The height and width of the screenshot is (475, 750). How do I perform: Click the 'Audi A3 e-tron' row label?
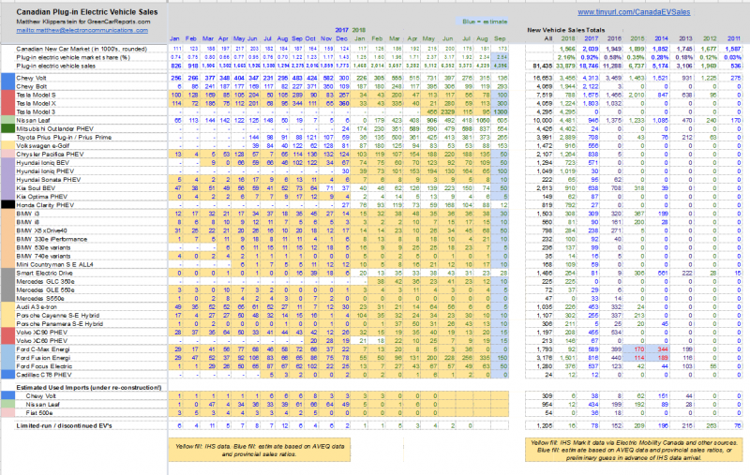point(37,307)
